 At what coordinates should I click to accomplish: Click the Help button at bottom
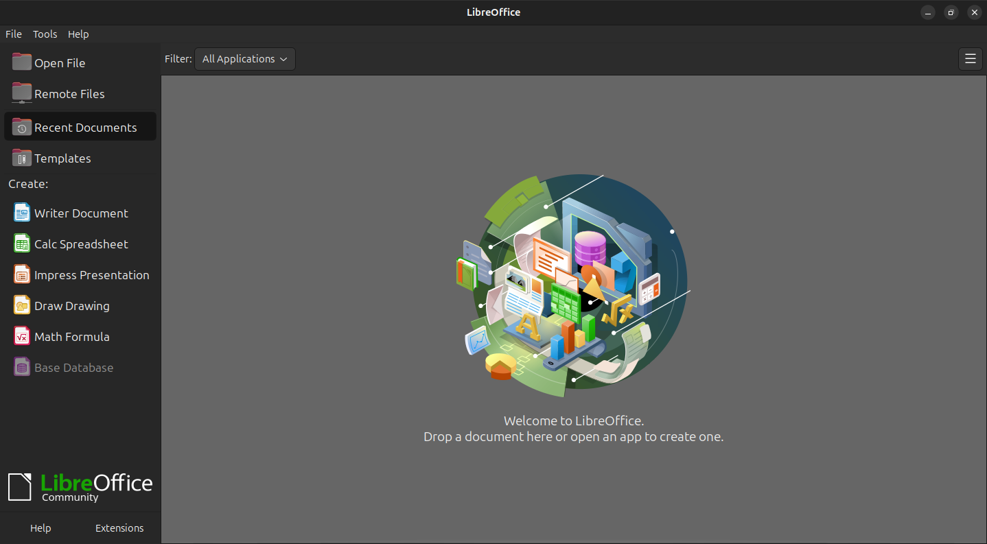[x=40, y=528]
